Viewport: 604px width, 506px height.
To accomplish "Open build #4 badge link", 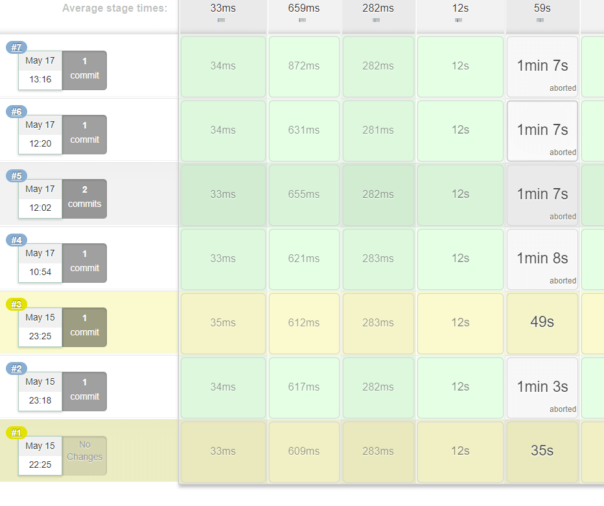I will pos(16,240).
